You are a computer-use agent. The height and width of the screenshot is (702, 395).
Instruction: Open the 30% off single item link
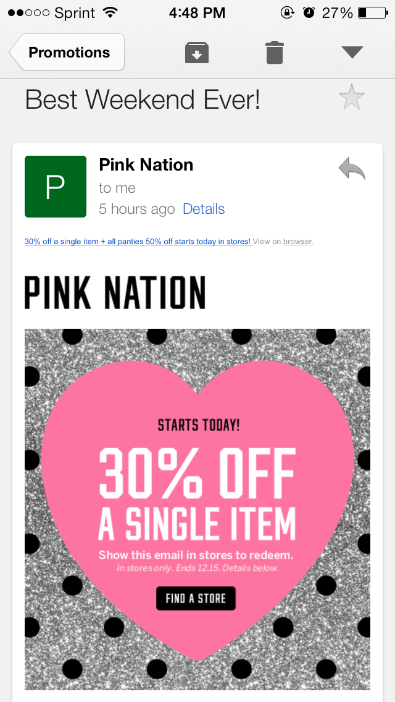(x=137, y=242)
